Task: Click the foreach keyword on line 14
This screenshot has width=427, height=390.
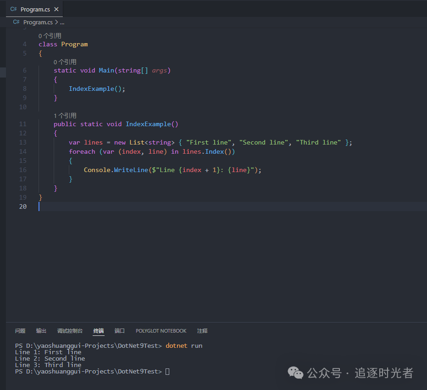Action: 82,152
